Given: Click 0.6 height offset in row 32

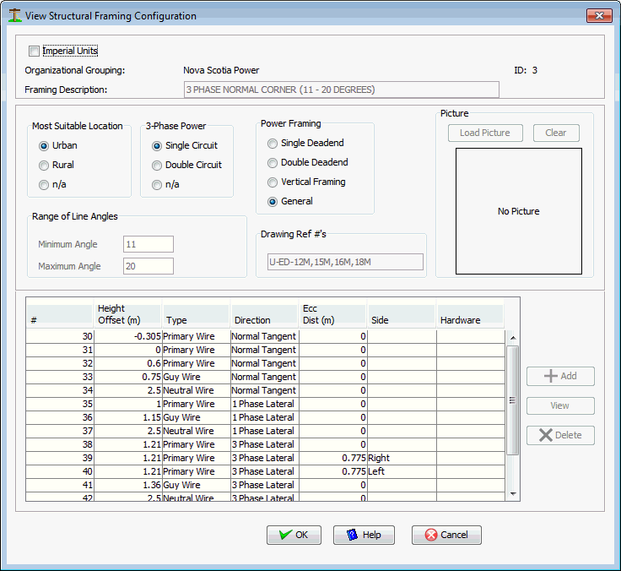Looking at the screenshot, I should coord(128,363).
